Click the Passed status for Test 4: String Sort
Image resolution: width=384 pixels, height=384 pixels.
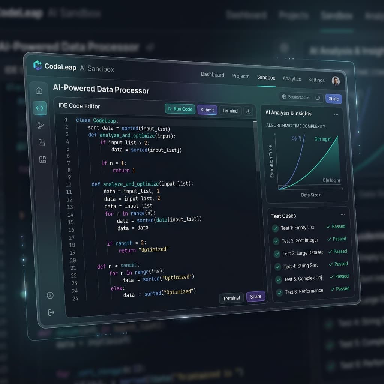[339, 264]
